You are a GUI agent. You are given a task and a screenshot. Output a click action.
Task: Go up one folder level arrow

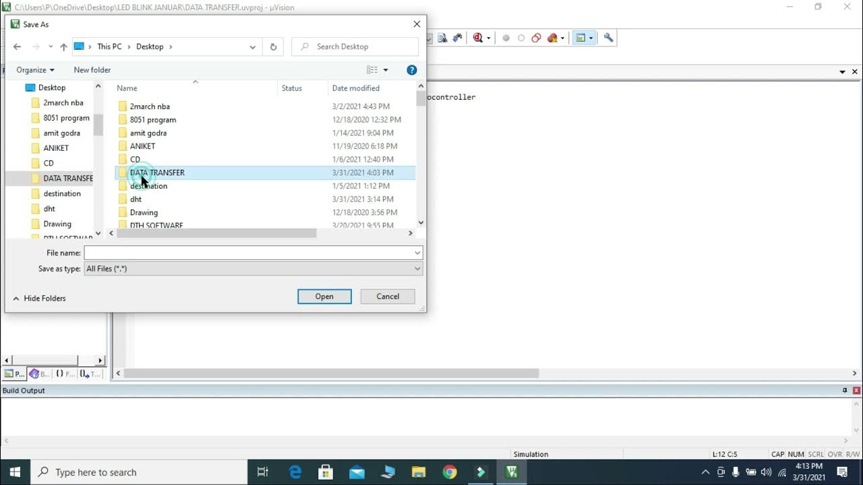pyautogui.click(x=63, y=46)
